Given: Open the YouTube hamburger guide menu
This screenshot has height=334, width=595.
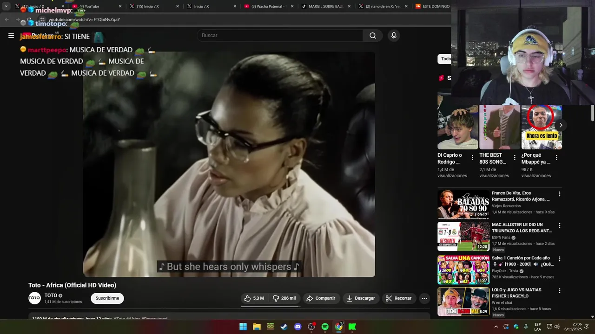Looking at the screenshot, I should tap(11, 36).
